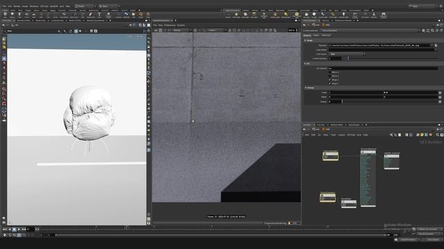Open the render view renderer dropdown
444x249 pixels.
[x=182, y=30]
